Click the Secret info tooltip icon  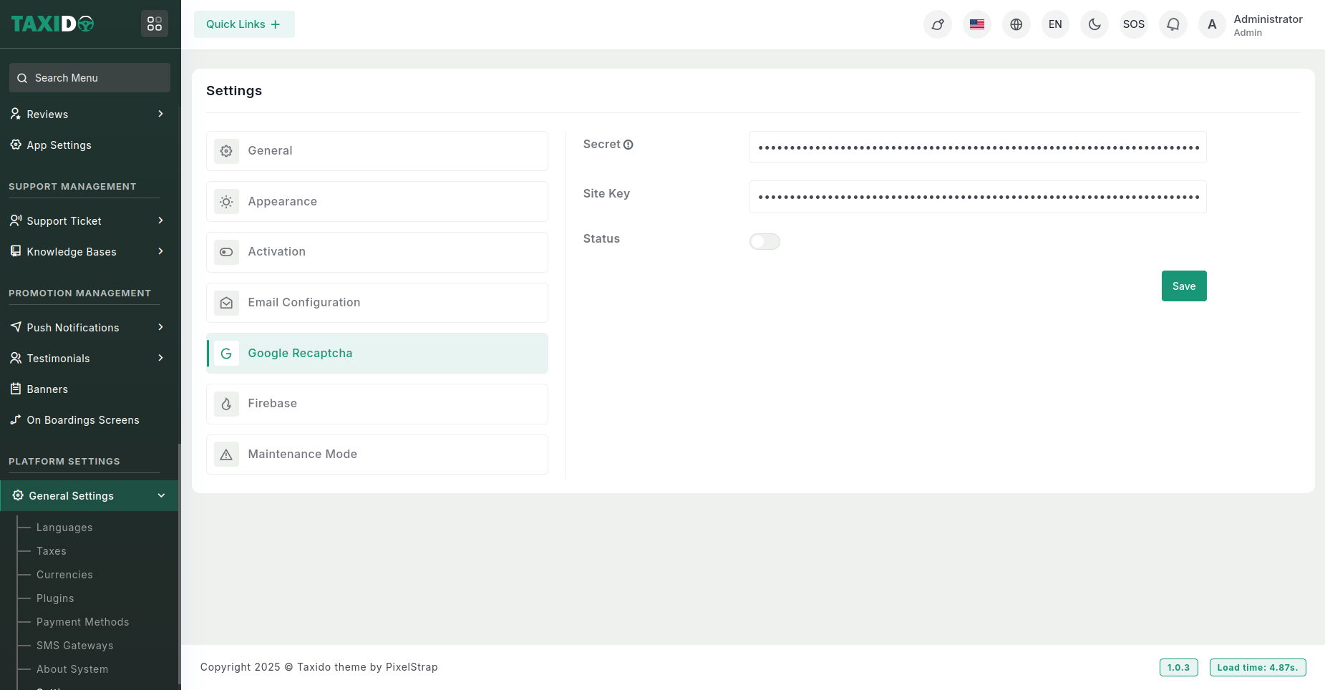628,145
